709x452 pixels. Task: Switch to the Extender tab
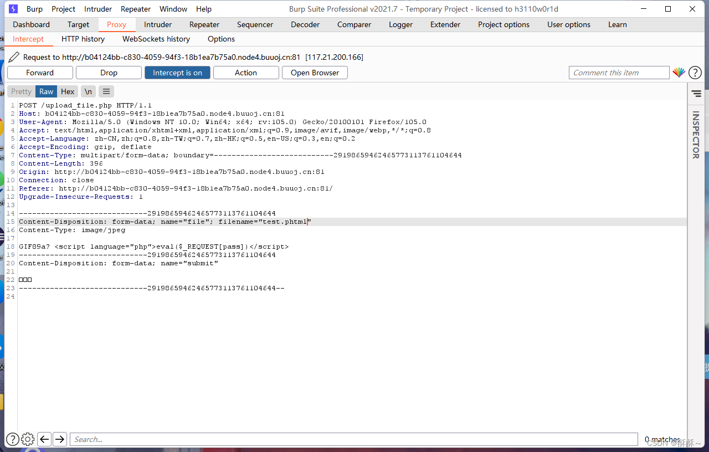[x=445, y=24]
